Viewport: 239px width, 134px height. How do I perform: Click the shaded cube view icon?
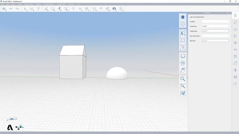183,33
